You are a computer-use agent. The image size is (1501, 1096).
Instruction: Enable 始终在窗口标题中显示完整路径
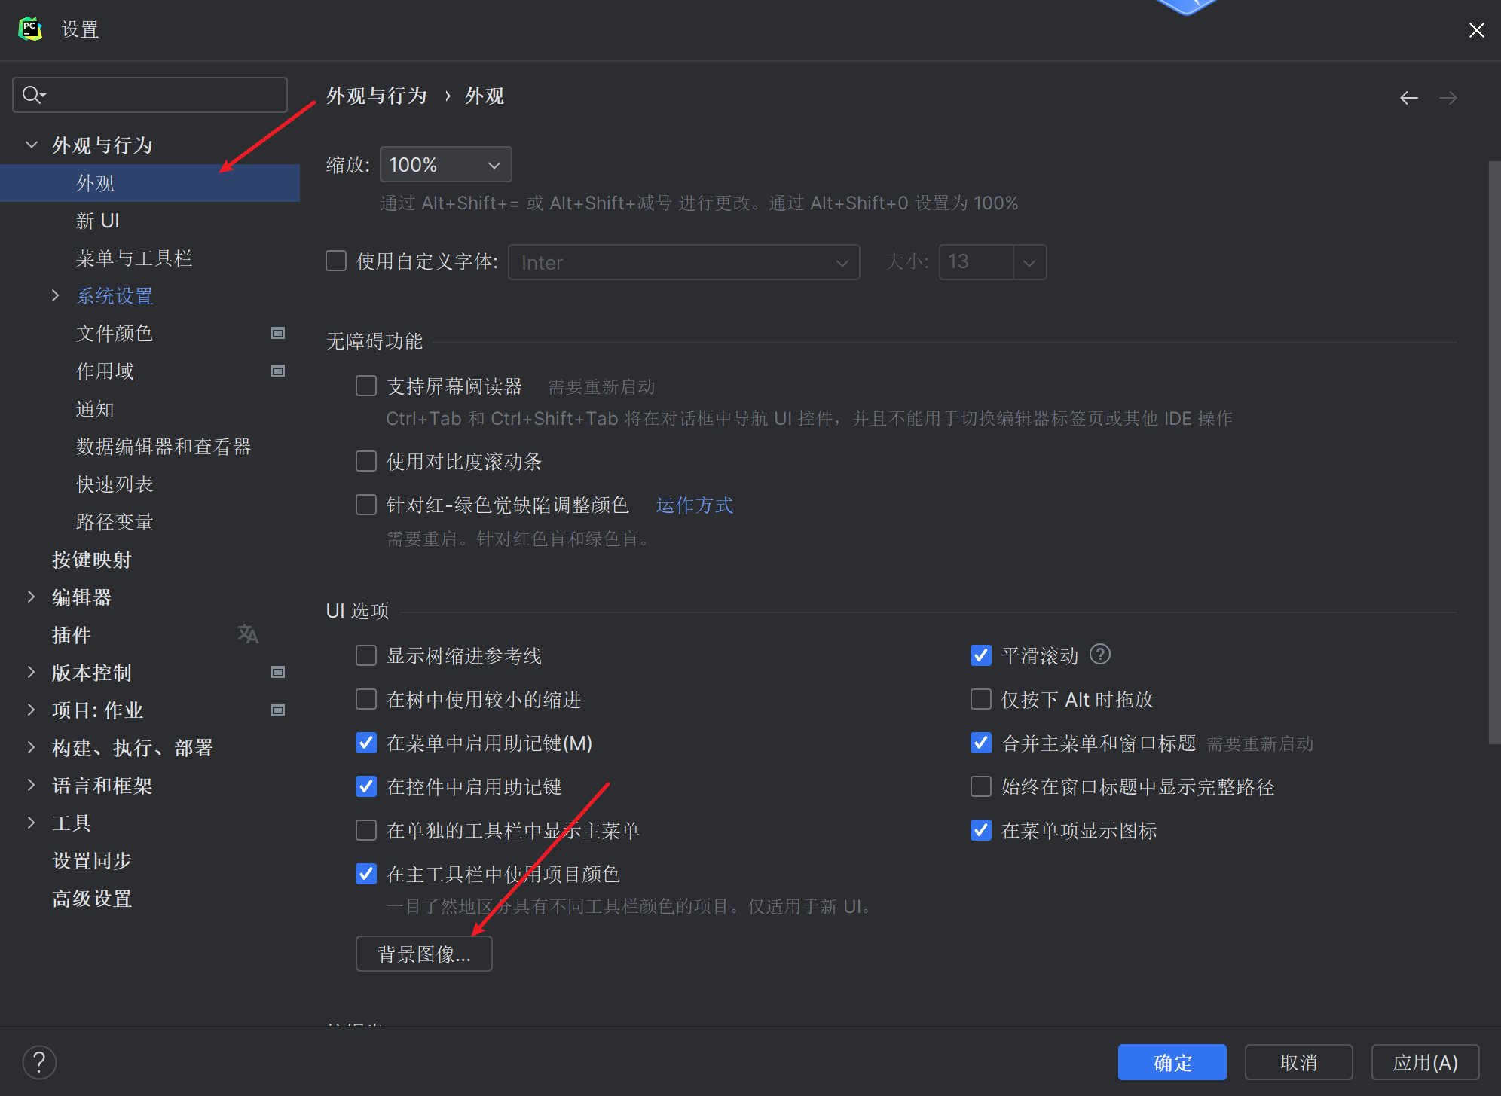click(x=981, y=786)
